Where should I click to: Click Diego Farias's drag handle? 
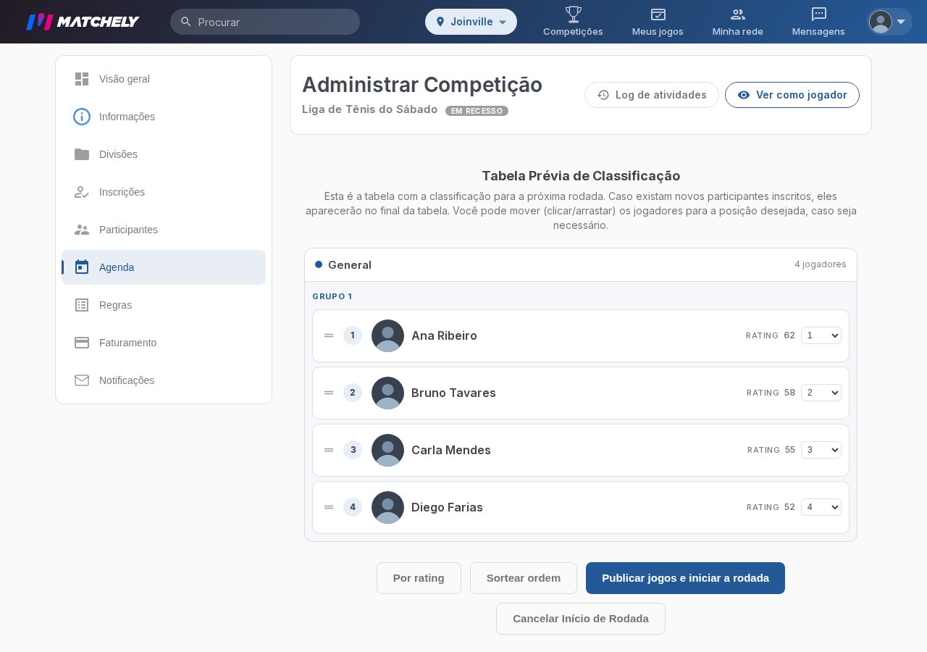click(329, 507)
